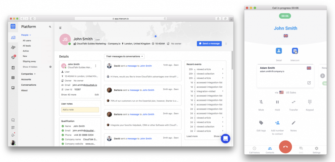Open the Reports chart icon in sidebar
The image size is (335, 162).
pyautogui.click(x=13, y=87)
